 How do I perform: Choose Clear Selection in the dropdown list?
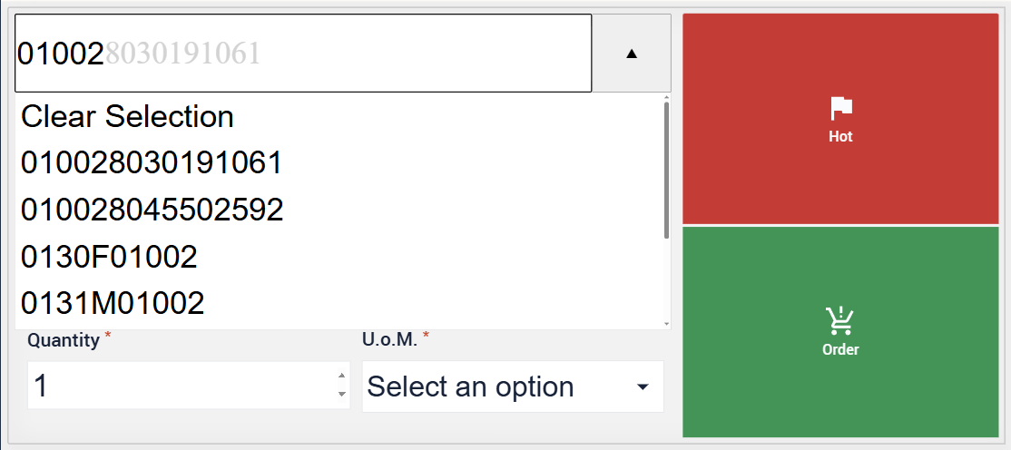tap(128, 116)
